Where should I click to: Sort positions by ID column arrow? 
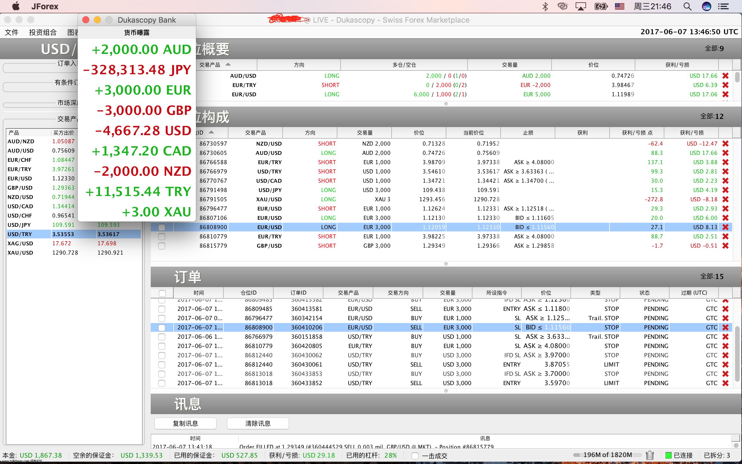(211, 132)
